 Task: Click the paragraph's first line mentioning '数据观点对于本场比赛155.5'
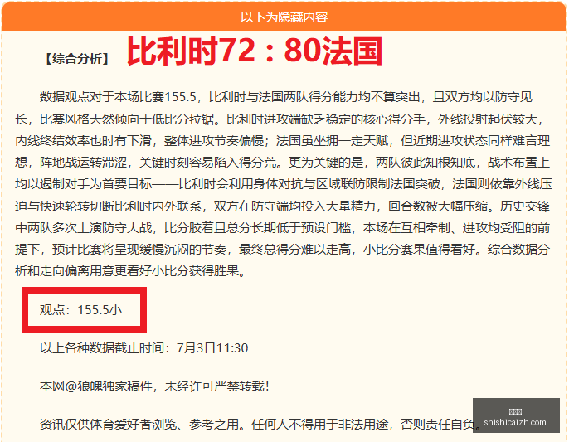286,97
